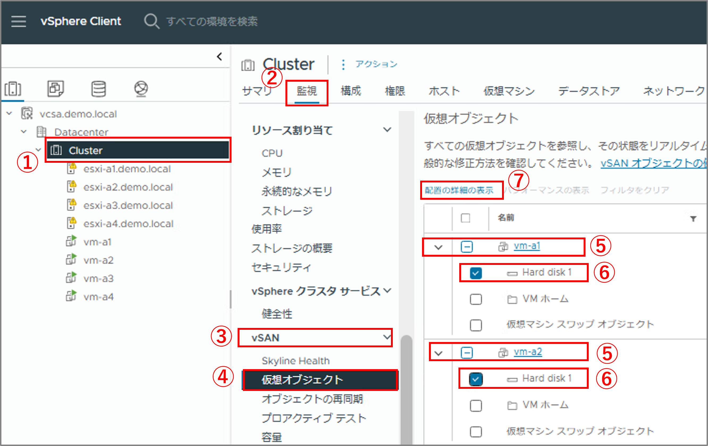The width and height of the screenshot is (708, 446).
Task: Switch to VMs and Templates inventory view
Action: pos(56,89)
